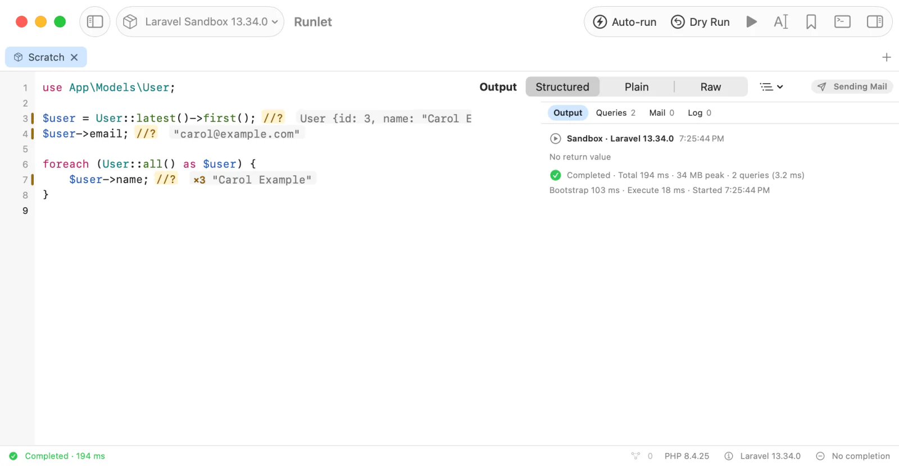Click the cube icon in project selector

coord(130,22)
